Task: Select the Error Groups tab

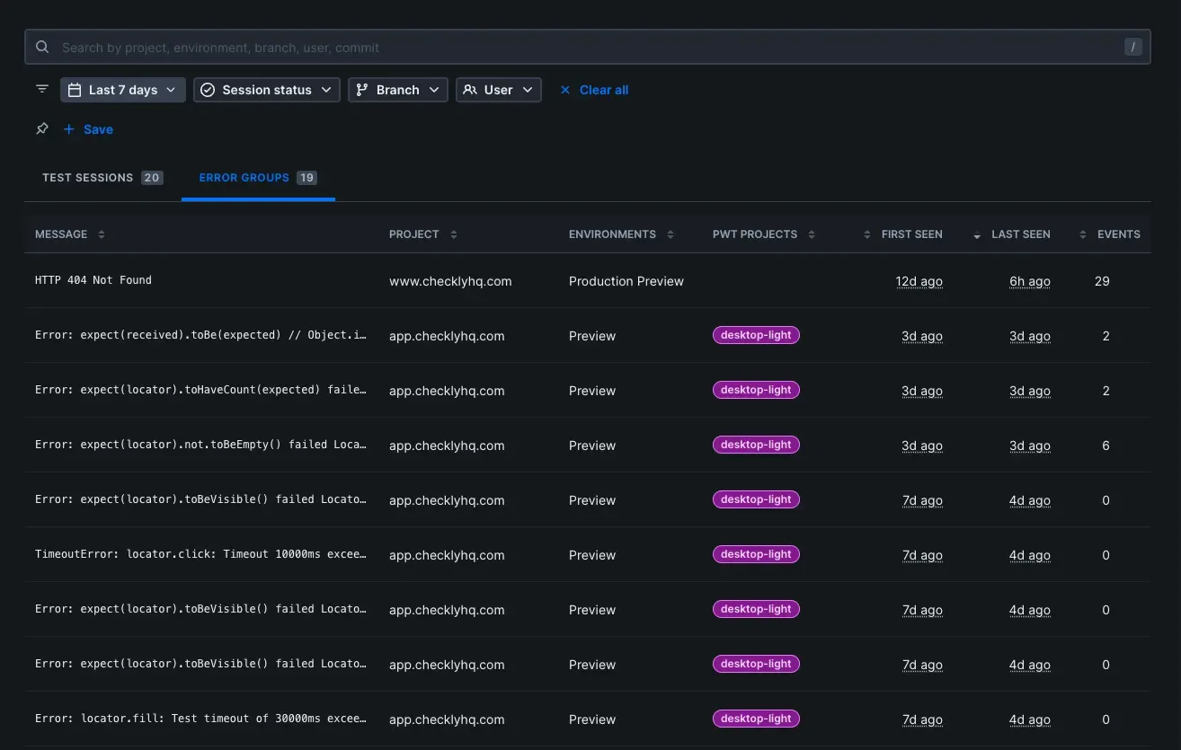Action: coord(257,178)
